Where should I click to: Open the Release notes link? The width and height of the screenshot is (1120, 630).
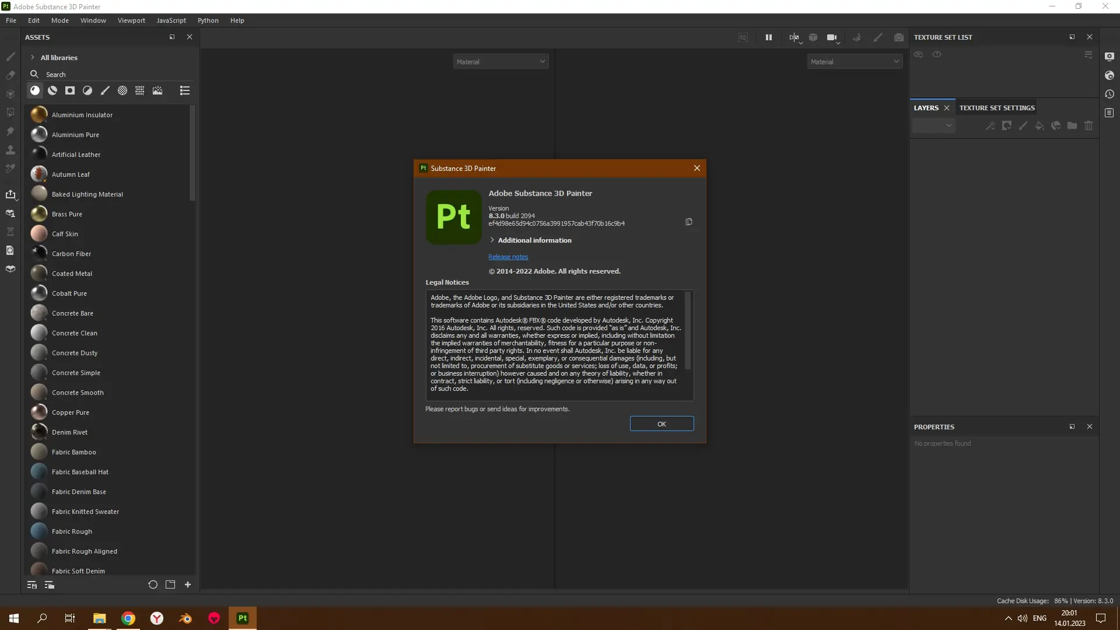click(x=508, y=257)
